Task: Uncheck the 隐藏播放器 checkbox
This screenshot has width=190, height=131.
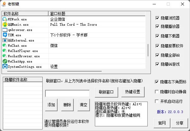Action: point(157,26)
